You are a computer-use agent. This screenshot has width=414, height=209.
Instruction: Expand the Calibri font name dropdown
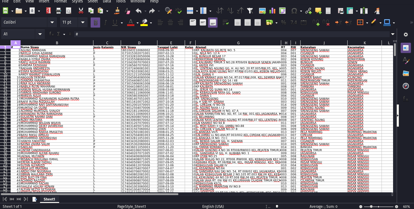(52, 22)
